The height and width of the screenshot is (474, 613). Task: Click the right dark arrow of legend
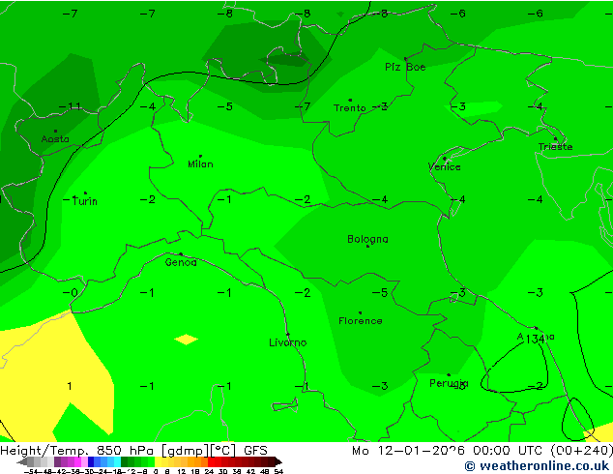(x=277, y=461)
